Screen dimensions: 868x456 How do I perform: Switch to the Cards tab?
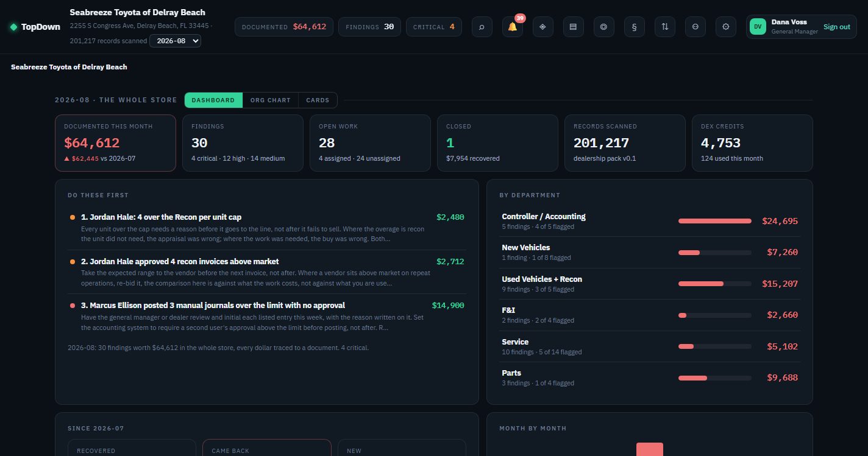click(318, 100)
